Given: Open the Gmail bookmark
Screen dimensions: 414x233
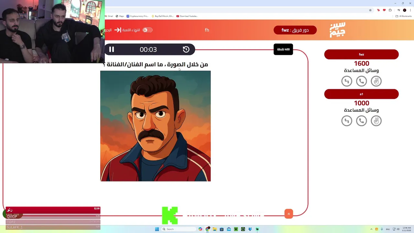Looking at the screenshot, I should [x=109, y=16].
